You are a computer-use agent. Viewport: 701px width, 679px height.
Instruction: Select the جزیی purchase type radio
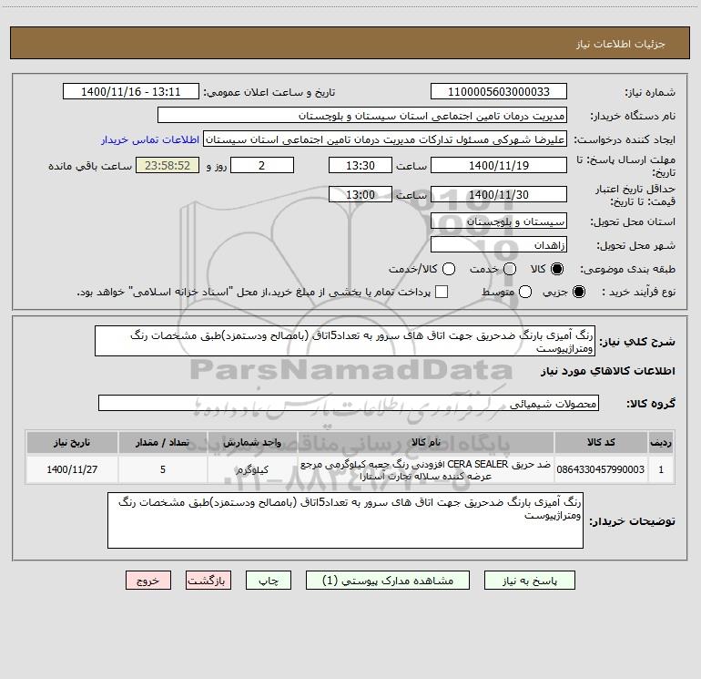click(579, 292)
